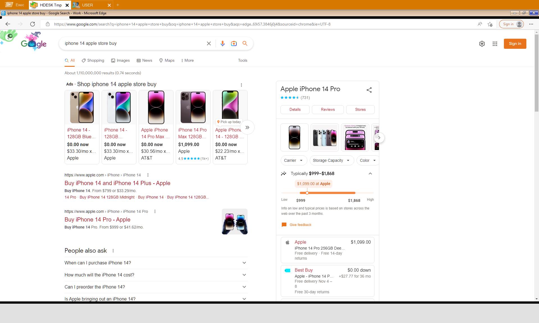Switch to the Exec tab
Image resolution: width=539 pixels, height=323 pixels.
click(x=15, y=5)
